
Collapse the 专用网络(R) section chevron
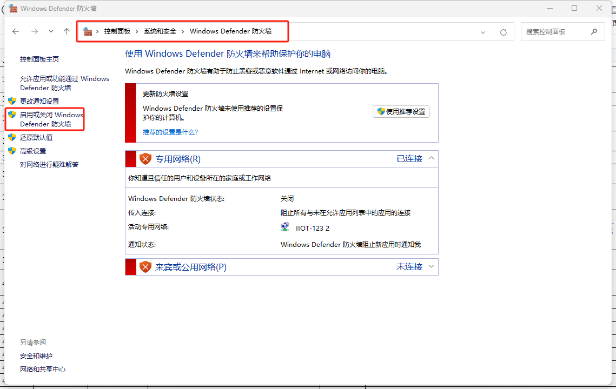[x=431, y=158]
